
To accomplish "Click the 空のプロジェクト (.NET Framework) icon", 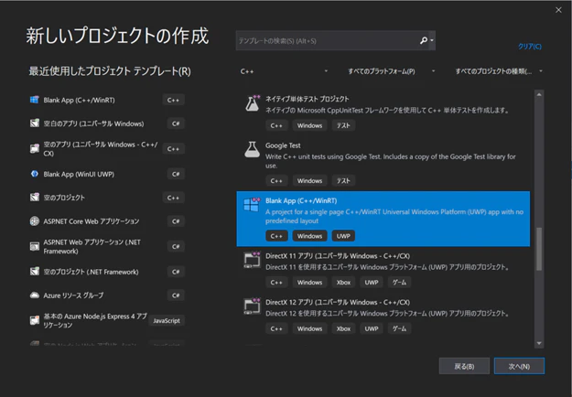I will [x=34, y=272].
